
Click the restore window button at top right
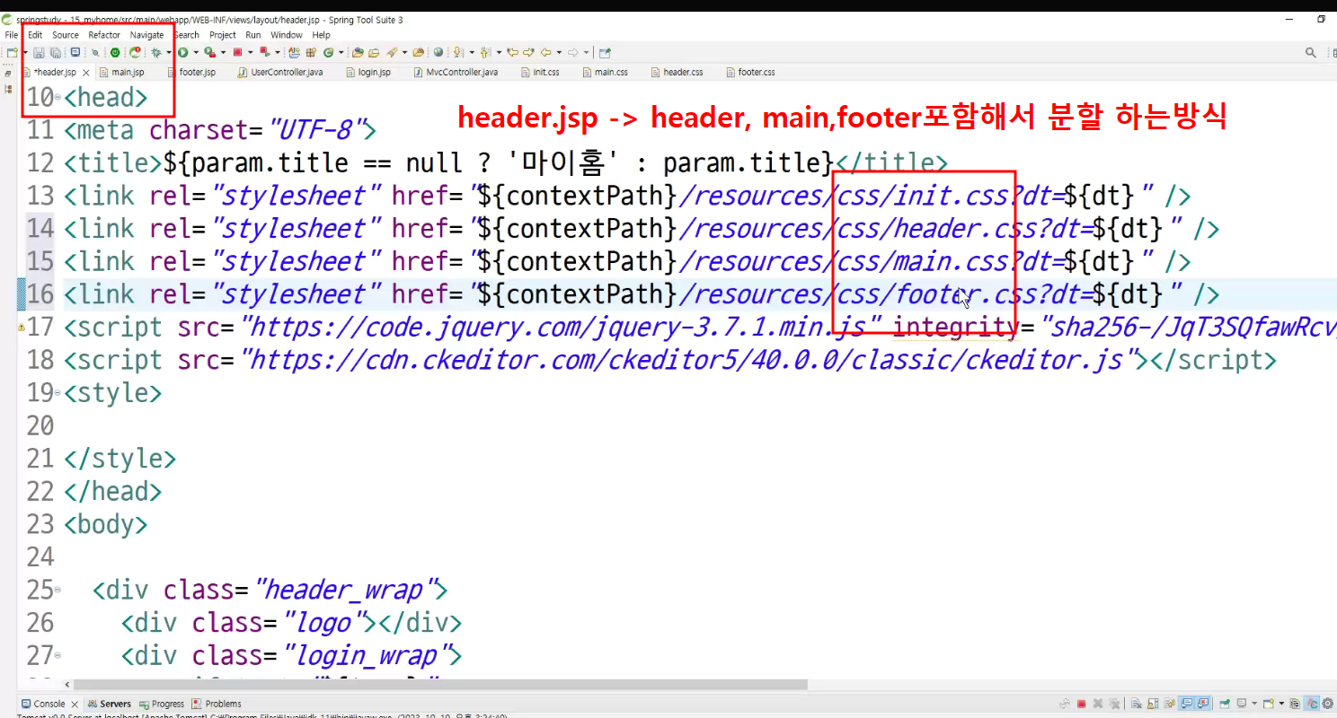tap(1322, 19)
